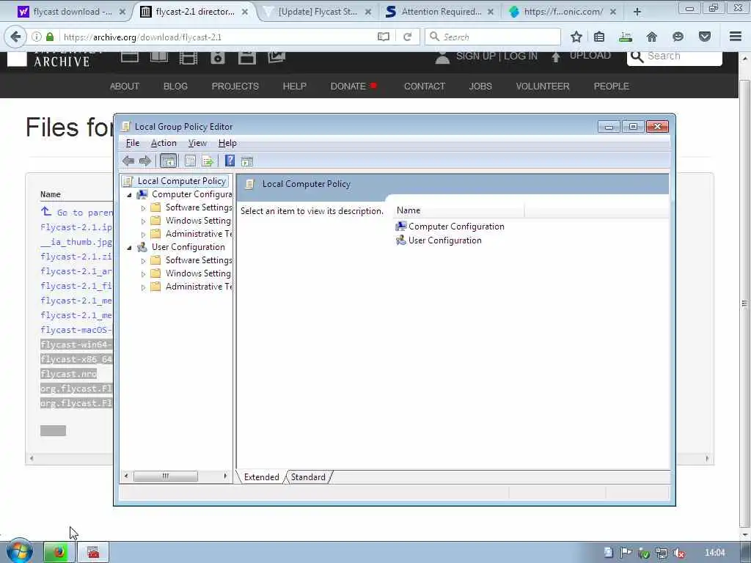This screenshot has height=563, width=751.
Task: Bookmark this page with the star icon
Action: (576, 37)
